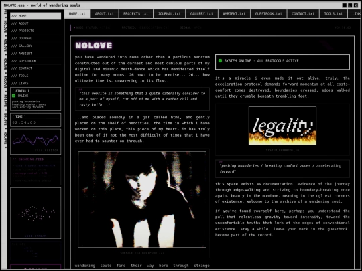Open /// JOURNAL from the sidebar
Screen dimensions: 362x271
click(36, 39)
